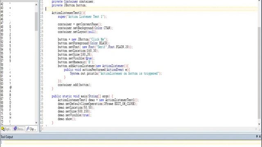Click the editor horizontal scroll right arrow
262x147 pixels.
click(256, 129)
